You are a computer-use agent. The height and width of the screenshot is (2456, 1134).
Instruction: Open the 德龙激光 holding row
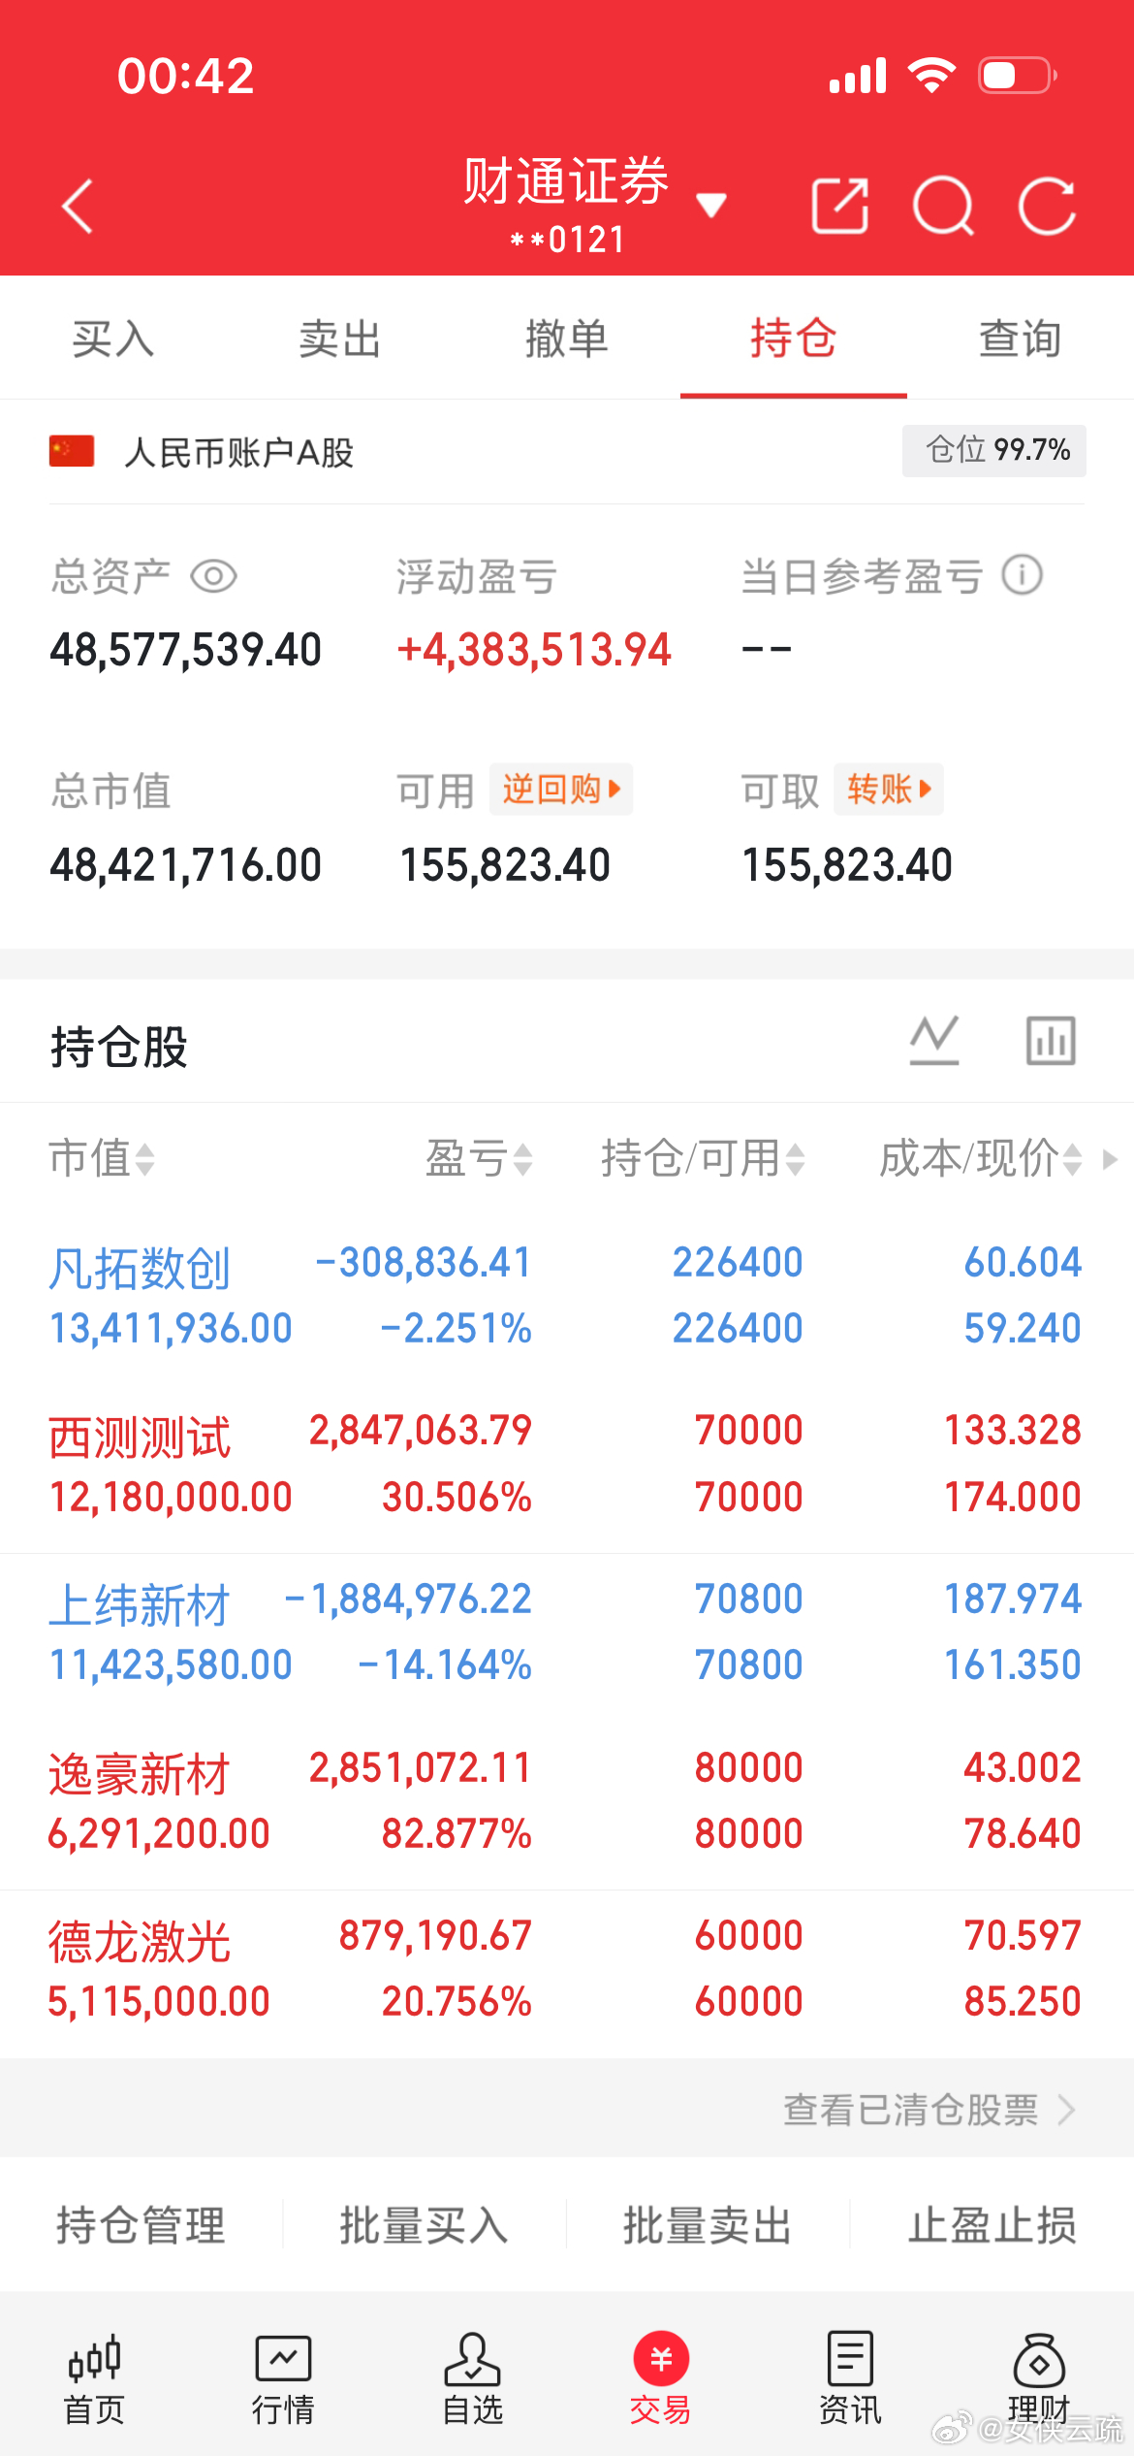tap(567, 1969)
